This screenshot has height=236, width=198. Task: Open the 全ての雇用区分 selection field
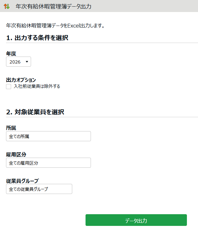(x=48, y=163)
